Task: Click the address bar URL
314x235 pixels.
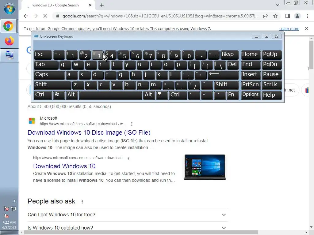Action: (160, 16)
